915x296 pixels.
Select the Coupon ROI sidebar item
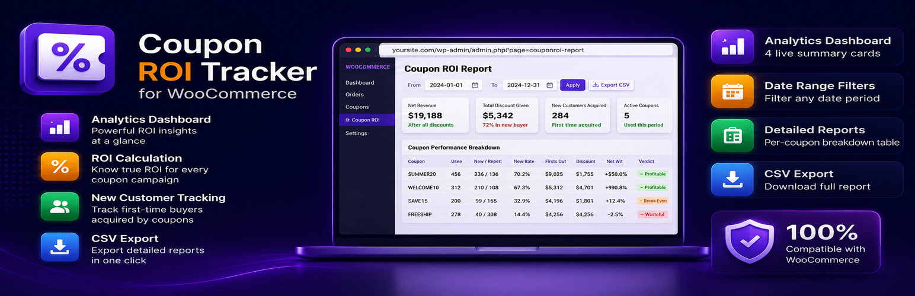(367, 120)
